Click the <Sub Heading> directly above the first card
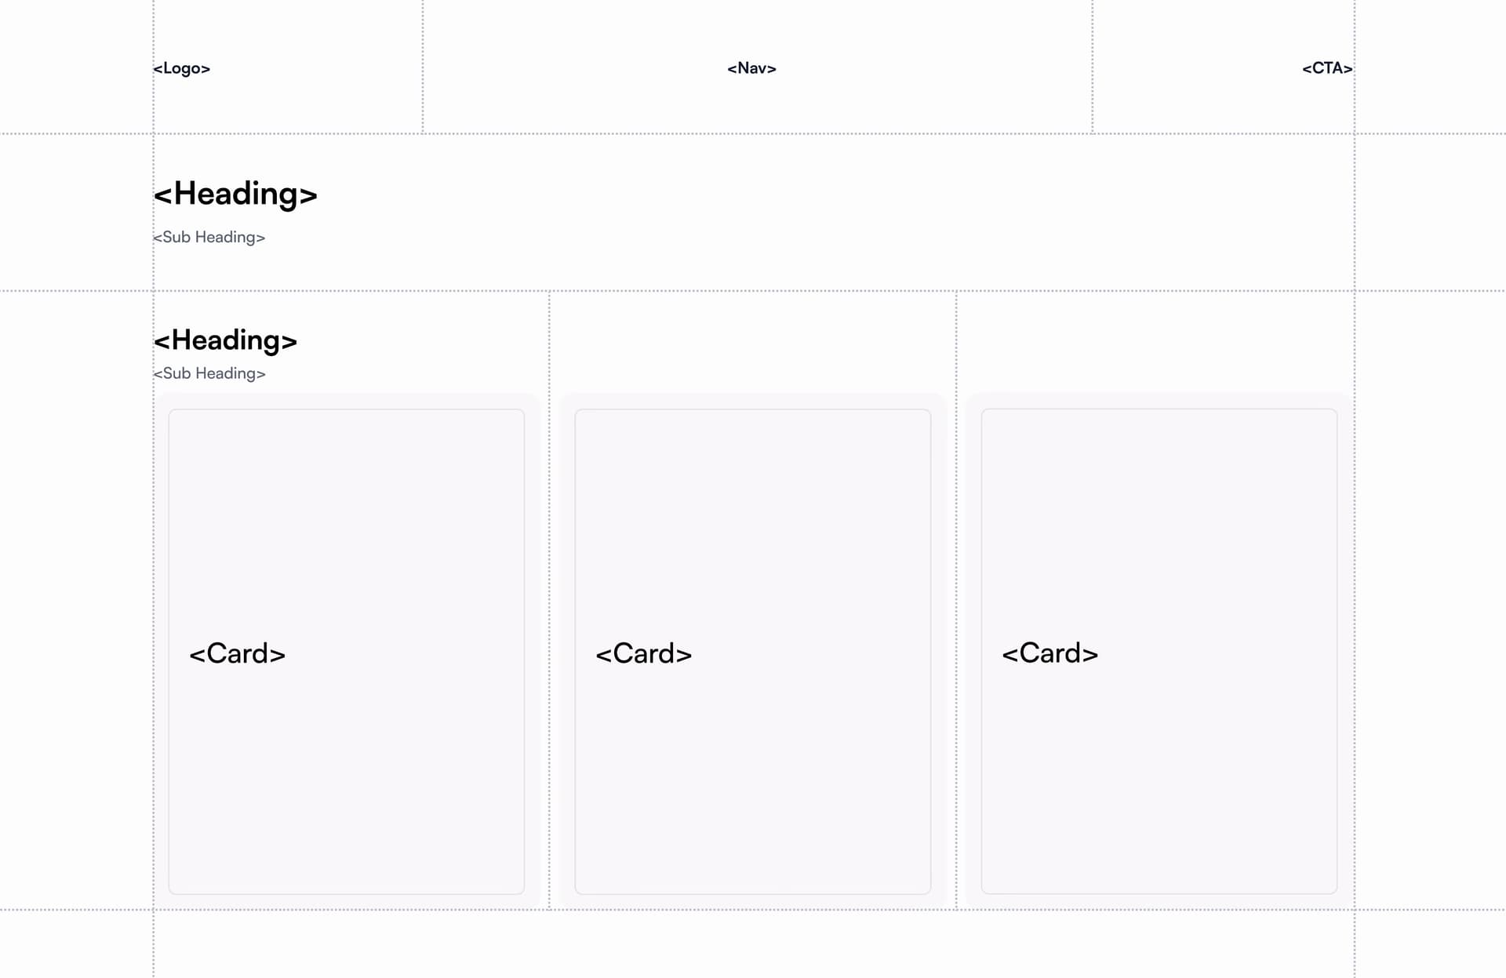The image size is (1506, 978). [209, 373]
